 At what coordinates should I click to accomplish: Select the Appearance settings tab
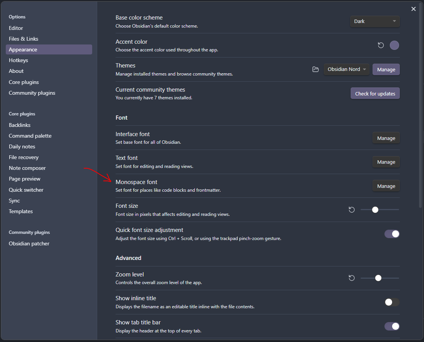click(49, 49)
